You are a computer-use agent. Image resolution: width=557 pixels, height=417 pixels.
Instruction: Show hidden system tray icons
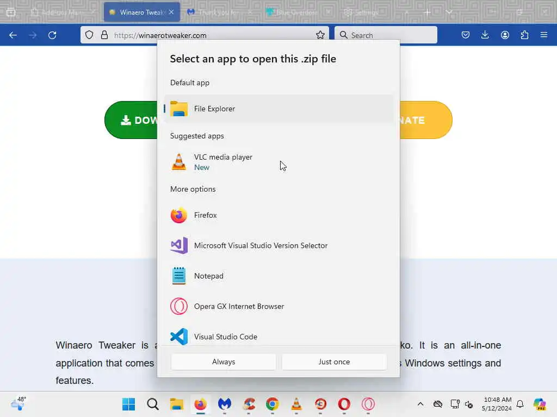coord(420,404)
